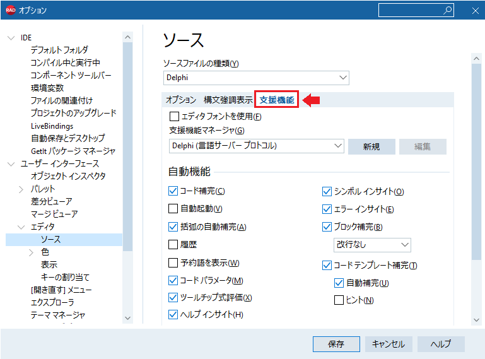Collapse the エディタ tree node
The width and height of the screenshot is (485, 359).
click(x=21, y=227)
